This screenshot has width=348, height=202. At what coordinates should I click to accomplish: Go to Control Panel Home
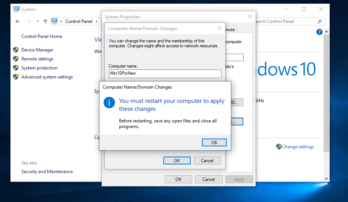42,36
